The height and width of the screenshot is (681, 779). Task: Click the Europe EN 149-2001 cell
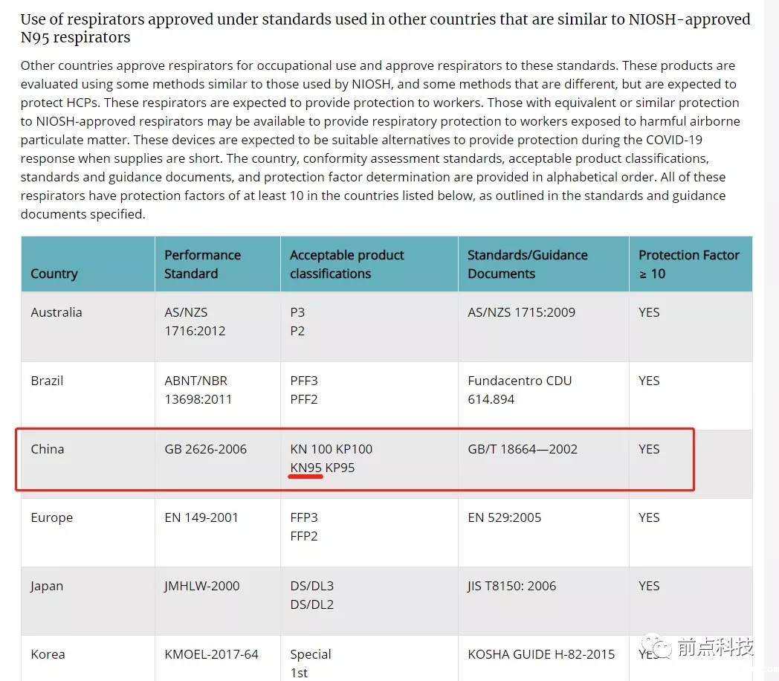(x=201, y=517)
